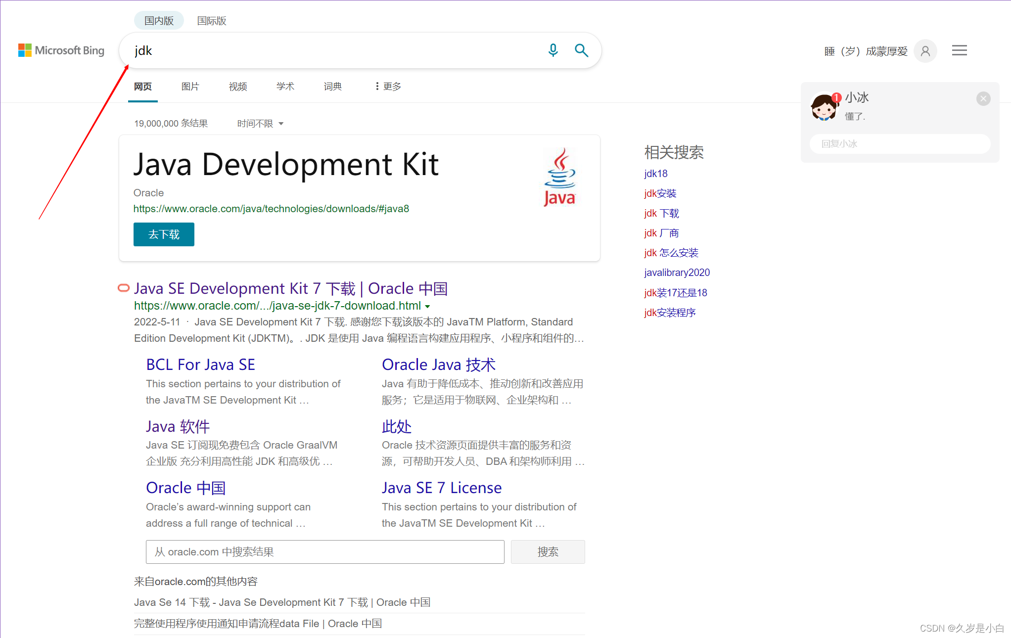Expand the oracle.com URL dropdown arrow
The height and width of the screenshot is (638, 1011).
coord(427,307)
